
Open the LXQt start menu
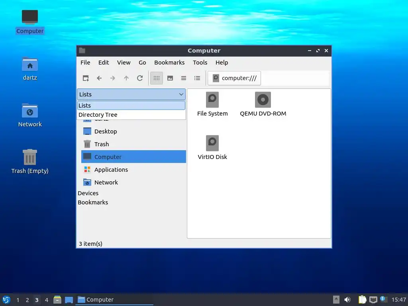(6, 300)
